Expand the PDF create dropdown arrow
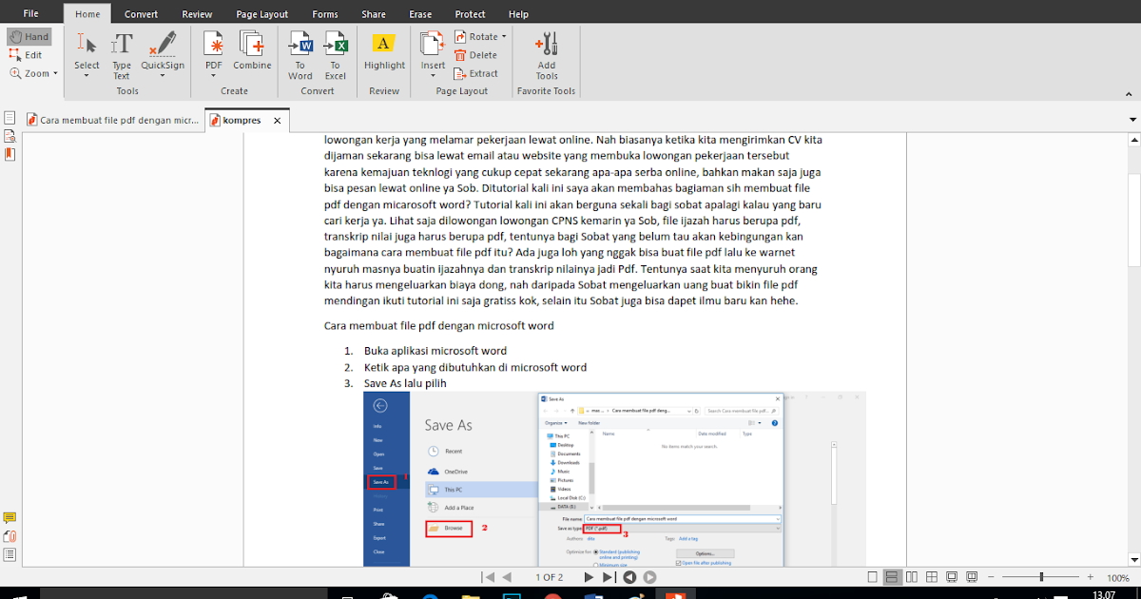The image size is (1141, 599). tap(214, 76)
